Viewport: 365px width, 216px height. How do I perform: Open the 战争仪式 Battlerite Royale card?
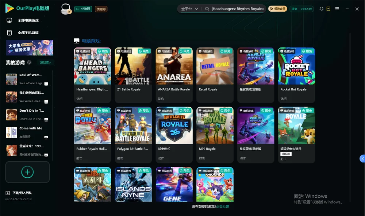[x=174, y=135]
